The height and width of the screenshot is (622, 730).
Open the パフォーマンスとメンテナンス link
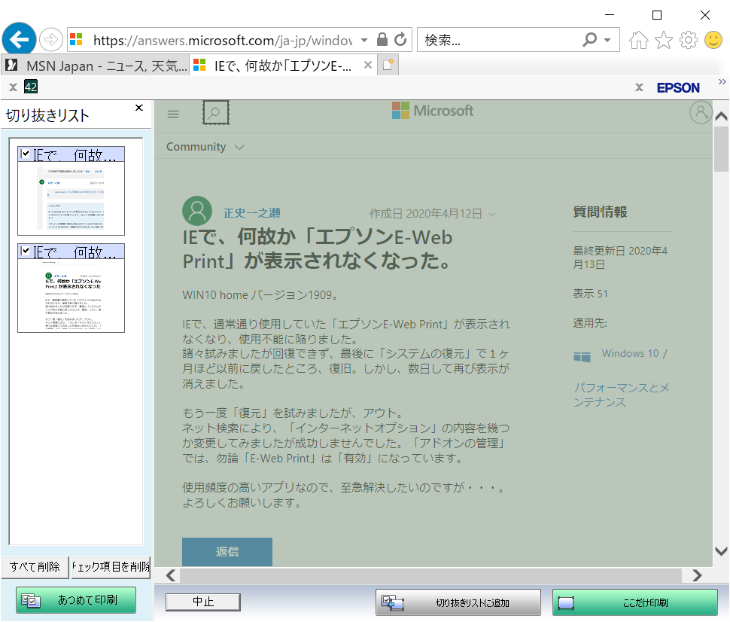tap(621, 395)
